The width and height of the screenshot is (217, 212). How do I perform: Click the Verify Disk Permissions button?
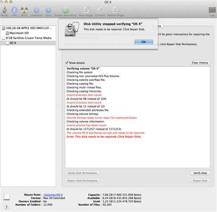click(82, 173)
